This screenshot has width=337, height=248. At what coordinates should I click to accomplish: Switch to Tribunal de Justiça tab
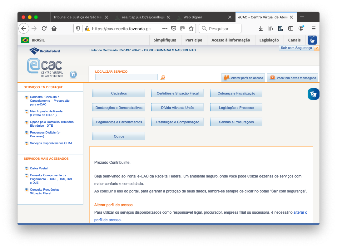tap(78, 17)
